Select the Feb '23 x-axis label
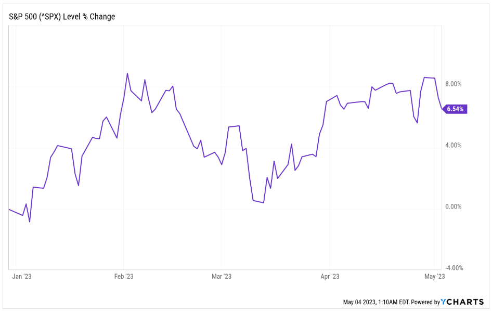 pyautogui.click(x=123, y=277)
